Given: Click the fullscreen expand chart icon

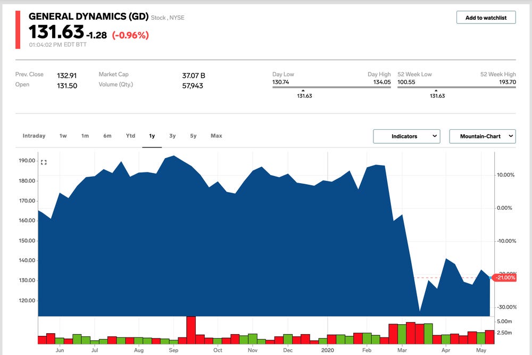Looking at the screenshot, I should (44, 162).
